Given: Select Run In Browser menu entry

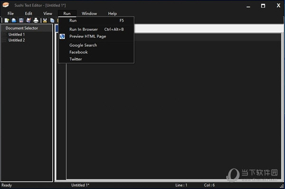Looking at the screenshot, I should [96, 29].
